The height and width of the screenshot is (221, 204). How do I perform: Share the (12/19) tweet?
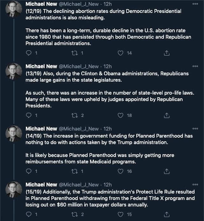coord(166,53)
